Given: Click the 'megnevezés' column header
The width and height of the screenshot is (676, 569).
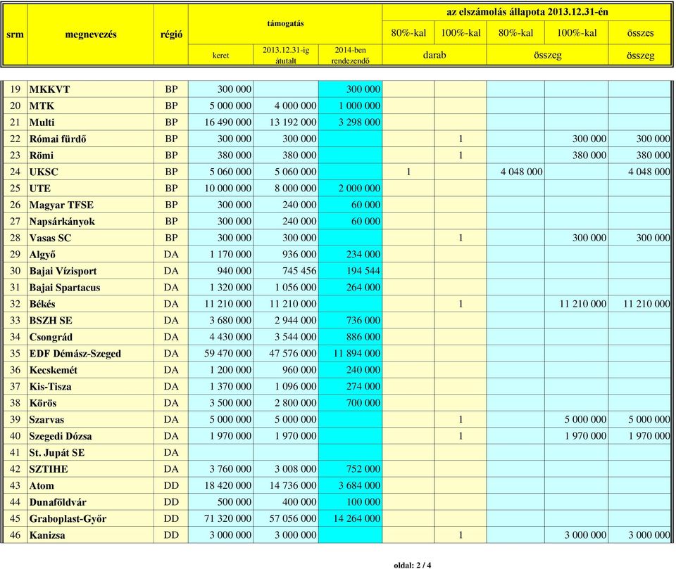Looking at the screenshot, I should [x=91, y=34].
